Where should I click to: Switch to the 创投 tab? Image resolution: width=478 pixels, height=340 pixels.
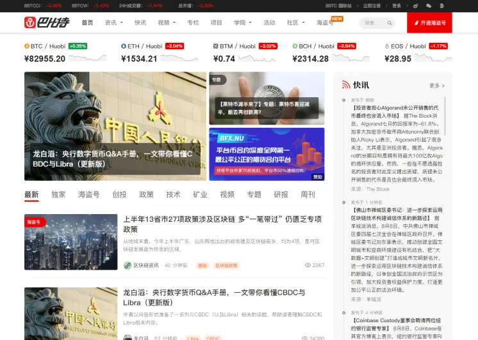click(x=119, y=194)
